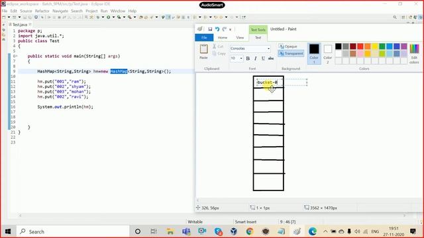
Task: Click the Writable status in Eclipse status bar
Action: click(x=195, y=222)
